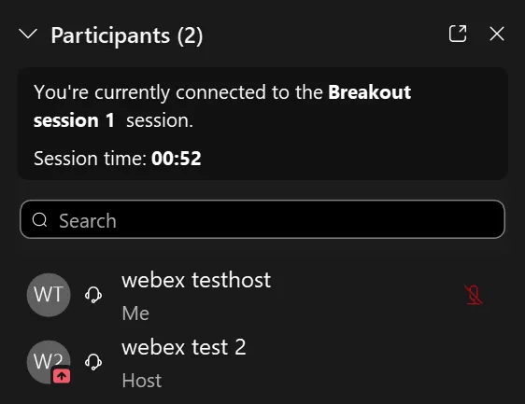Click the breakout session info banner
Viewport: 525px width, 404px height.
(x=262, y=123)
